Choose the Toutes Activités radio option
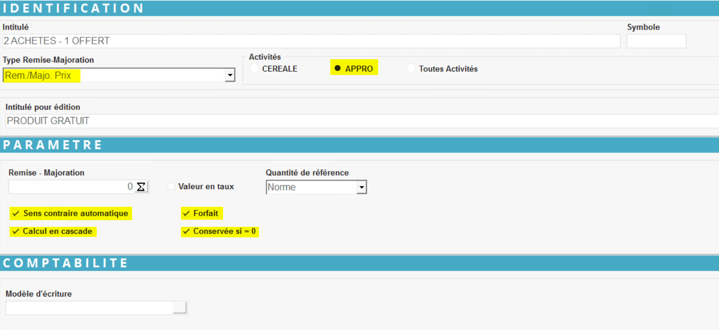719x330 pixels. pos(411,69)
